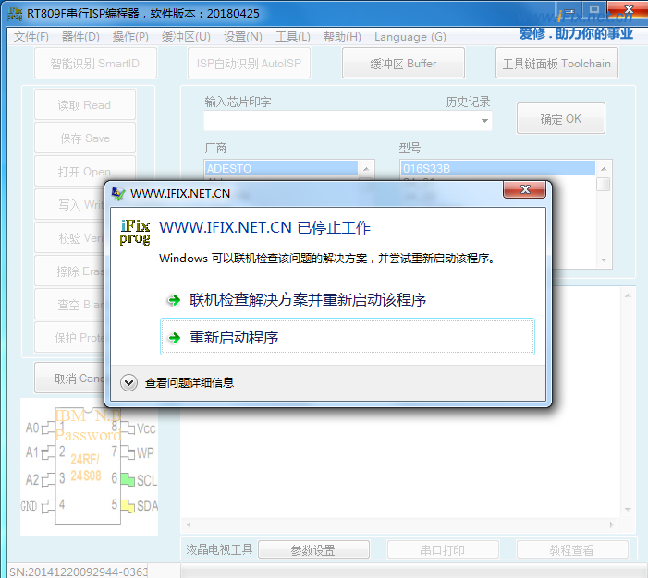Open the 操作(P) menu
Viewport: 648px width, 578px height.
130,37
